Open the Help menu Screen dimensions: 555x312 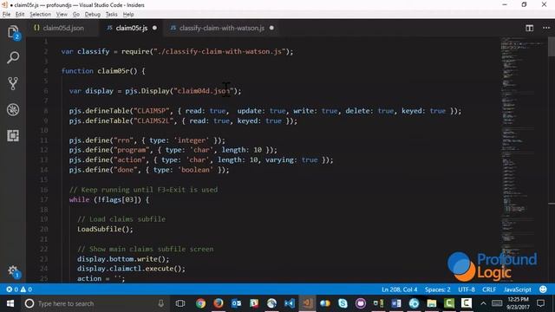pos(128,15)
